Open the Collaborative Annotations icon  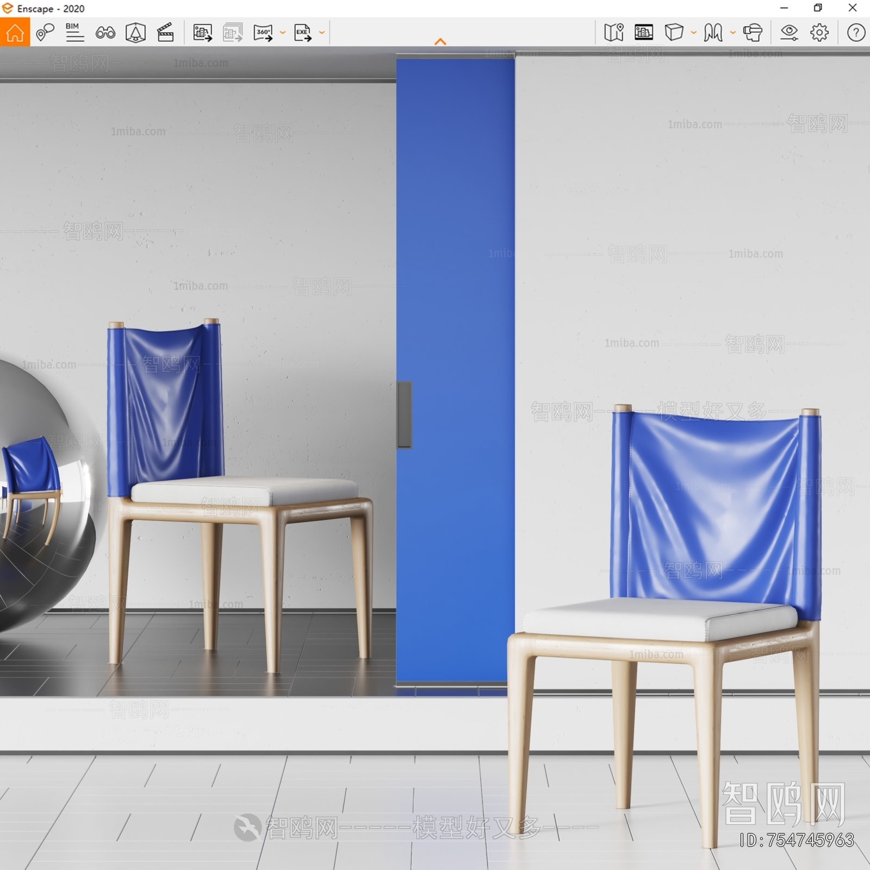coord(45,32)
